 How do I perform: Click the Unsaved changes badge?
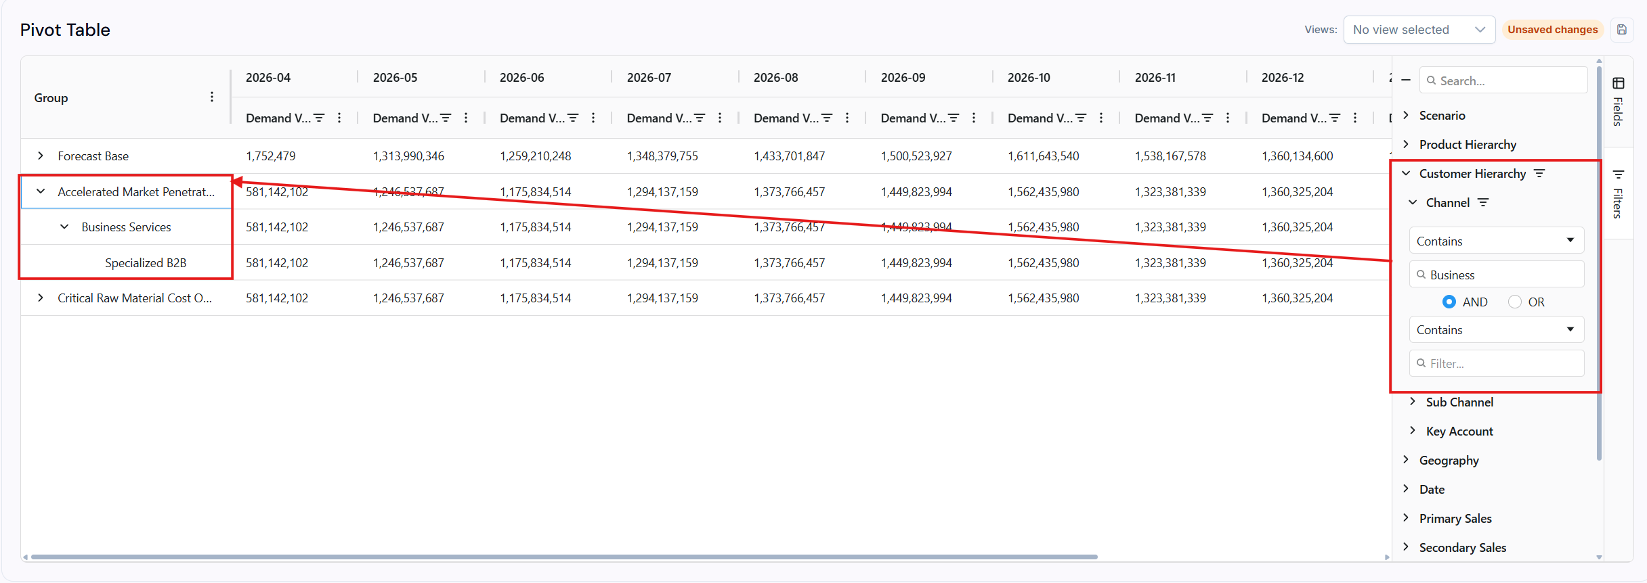point(1552,30)
